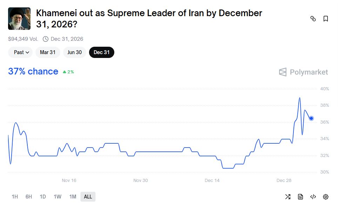338x209 pixels.
Task: Open the document/rules icon
Action: [x=300, y=197]
